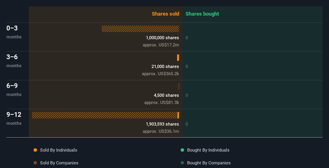Click the 'approx. US$17.2m' value
Image resolution: width=329 pixels, height=168 pixels.
coord(161,45)
